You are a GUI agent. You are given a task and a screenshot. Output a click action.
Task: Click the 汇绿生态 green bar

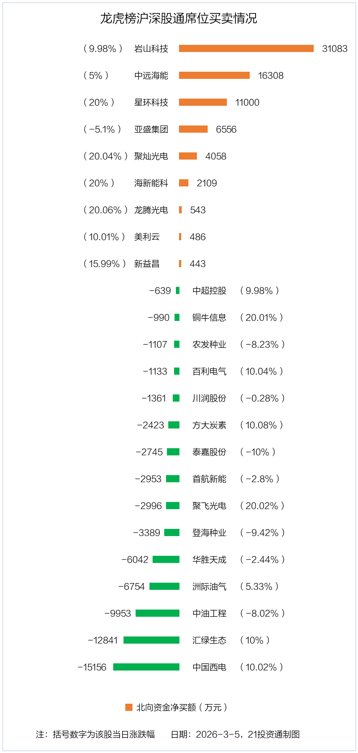pyautogui.click(x=151, y=640)
